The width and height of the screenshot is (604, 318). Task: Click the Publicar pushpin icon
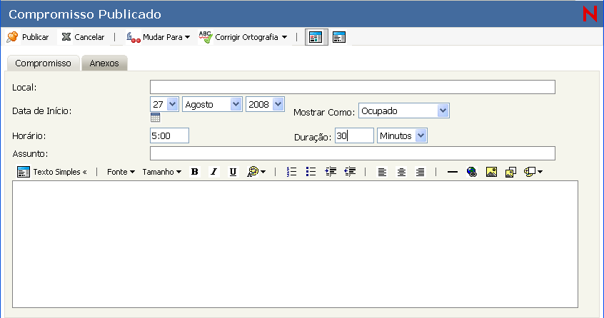pyautogui.click(x=12, y=37)
